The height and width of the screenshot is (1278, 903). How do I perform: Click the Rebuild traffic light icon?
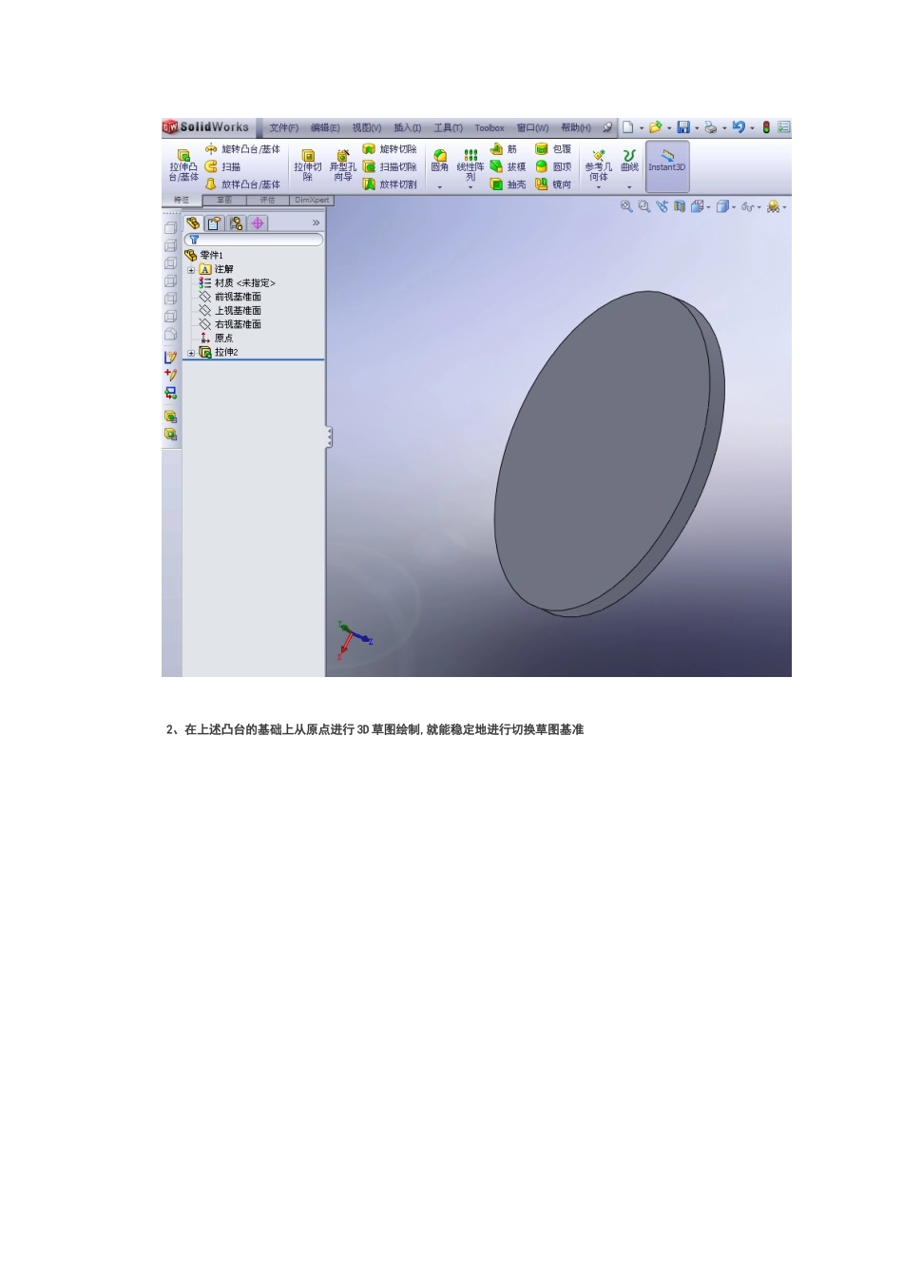(766, 127)
